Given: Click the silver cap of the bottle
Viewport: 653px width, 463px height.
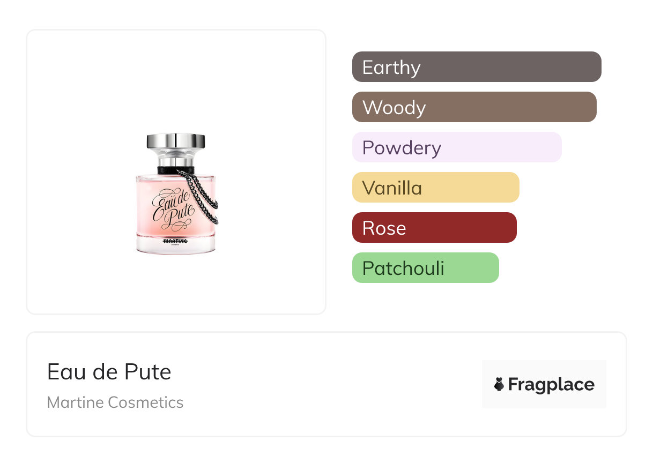Looking at the screenshot, I should pyautogui.click(x=176, y=141).
